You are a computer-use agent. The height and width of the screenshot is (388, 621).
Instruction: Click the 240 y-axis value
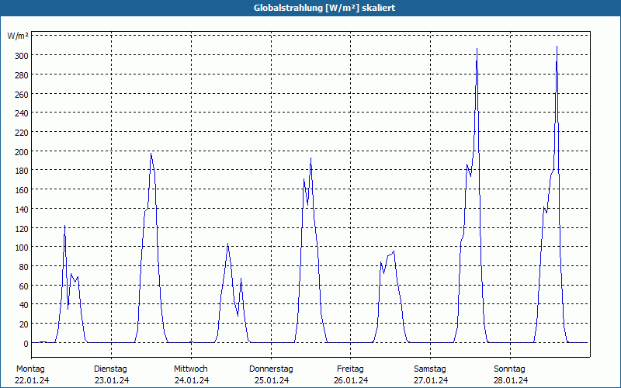[x=21, y=113]
